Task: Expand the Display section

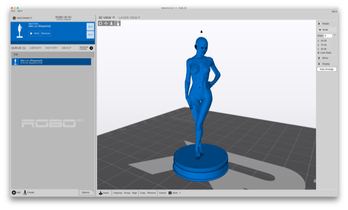Action: (324, 63)
